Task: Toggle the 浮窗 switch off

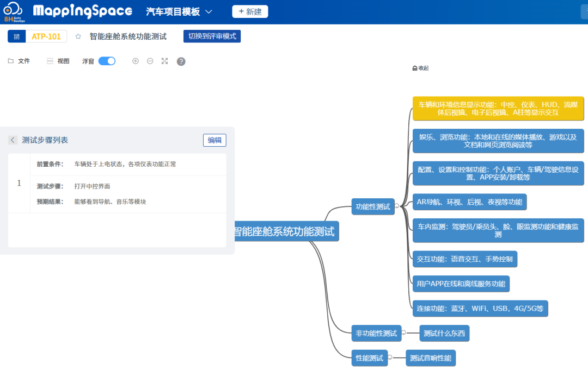Action: [107, 61]
